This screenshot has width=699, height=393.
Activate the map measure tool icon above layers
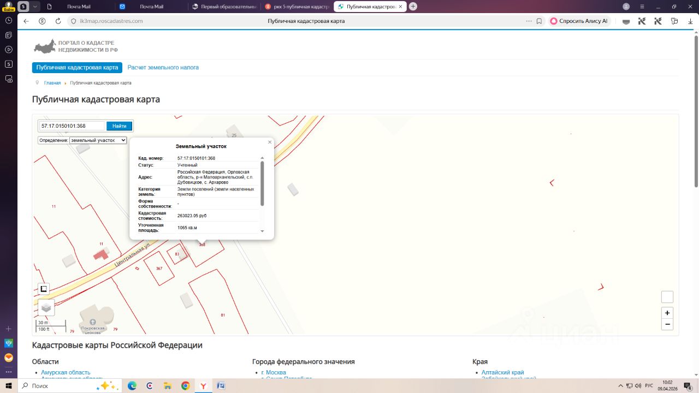click(x=44, y=289)
